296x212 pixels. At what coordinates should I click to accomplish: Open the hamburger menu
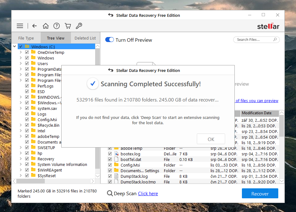20,26
